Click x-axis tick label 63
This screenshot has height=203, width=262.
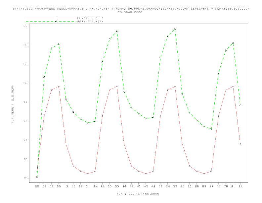pos(190,186)
